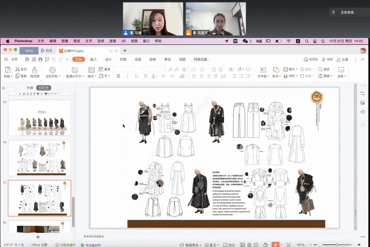Expand quick access toolbar customize arrow

(67, 59)
